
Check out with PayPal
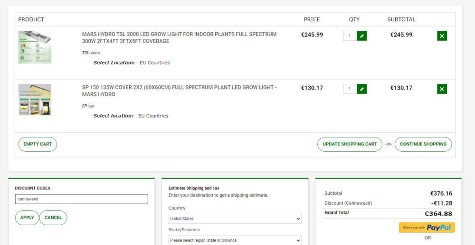(x=427, y=227)
